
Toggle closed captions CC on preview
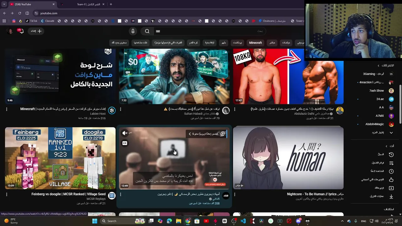click(x=125, y=143)
